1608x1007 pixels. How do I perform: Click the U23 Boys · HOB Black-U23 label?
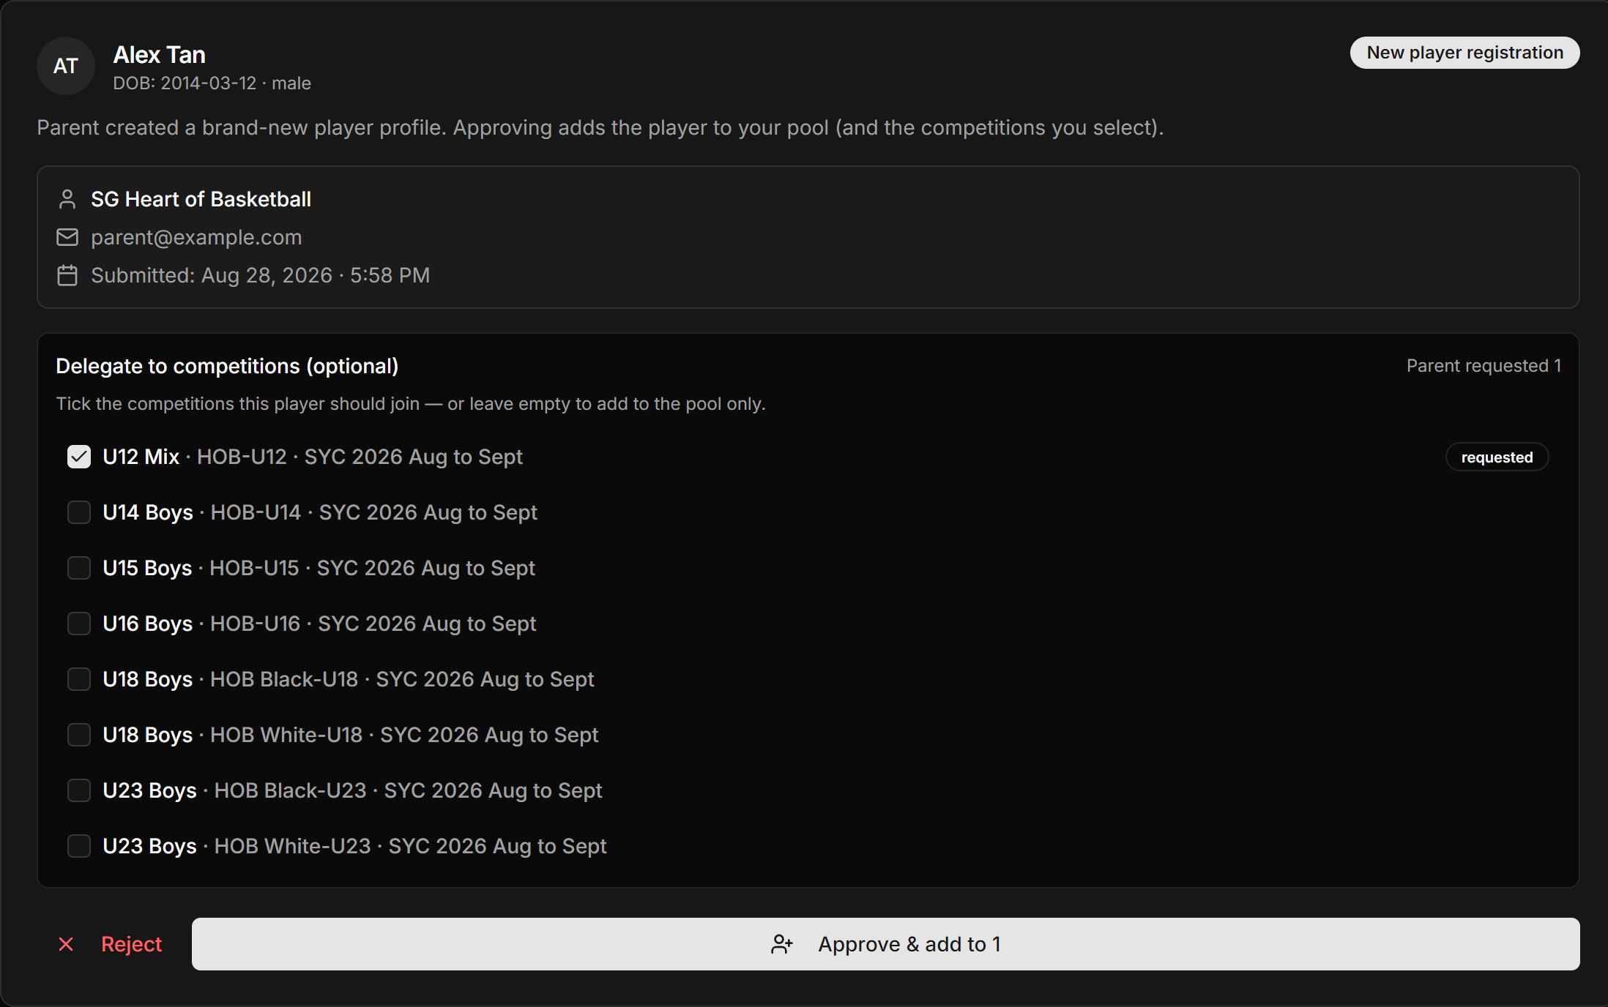tap(353, 790)
